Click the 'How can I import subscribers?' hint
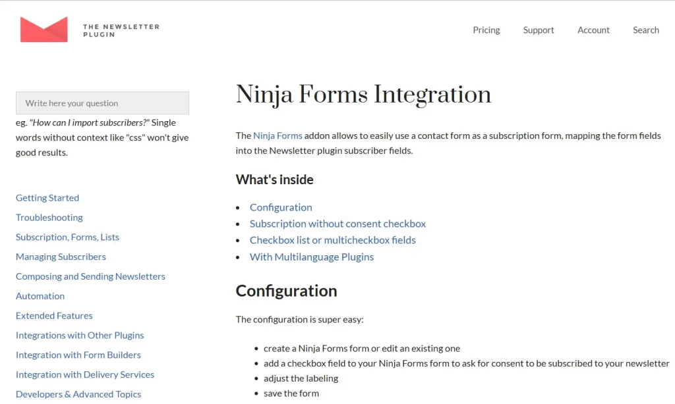Image resolution: width=675 pixels, height=404 pixels. point(90,122)
